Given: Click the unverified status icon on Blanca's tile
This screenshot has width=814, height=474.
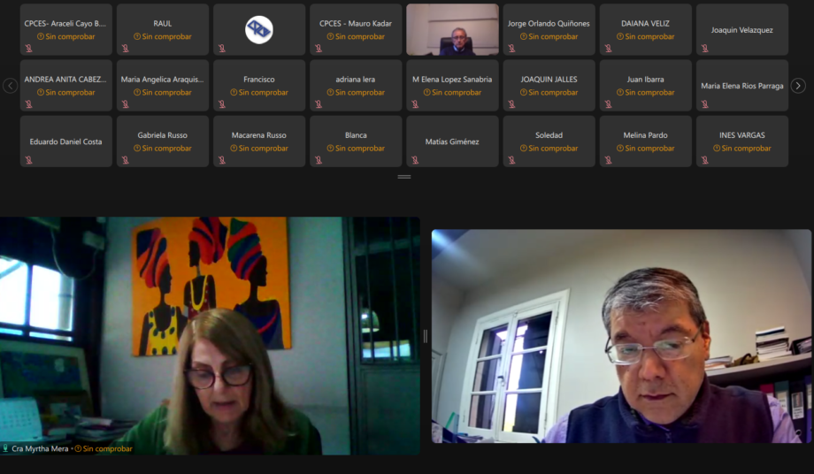Looking at the screenshot, I should tap(330, 149).
